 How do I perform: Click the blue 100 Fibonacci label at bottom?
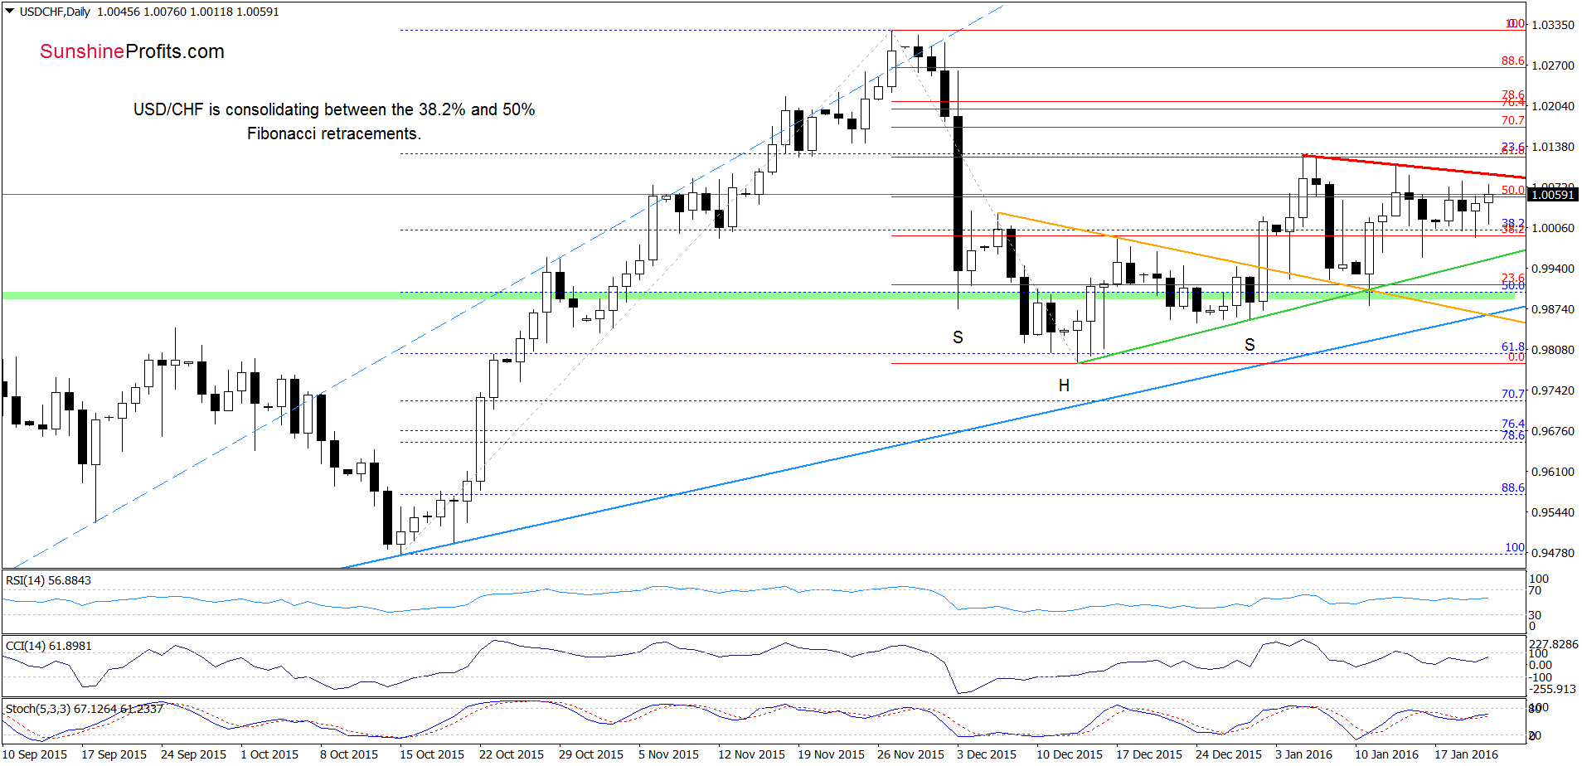pyautogui.click(x=1515, y=547)
